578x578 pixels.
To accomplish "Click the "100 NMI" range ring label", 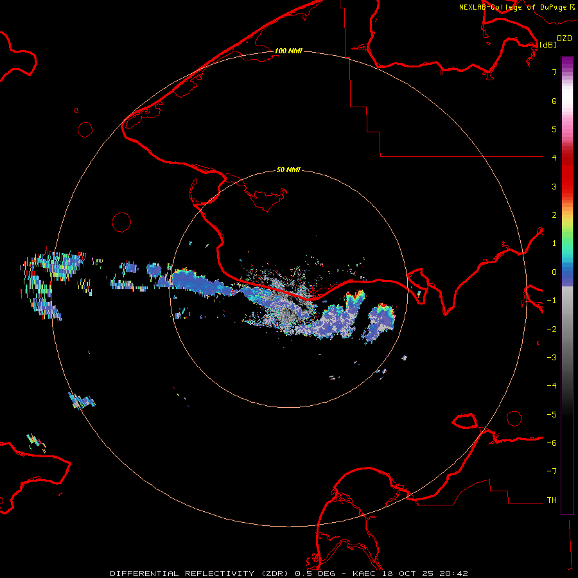I will click(x=288, y=51).
